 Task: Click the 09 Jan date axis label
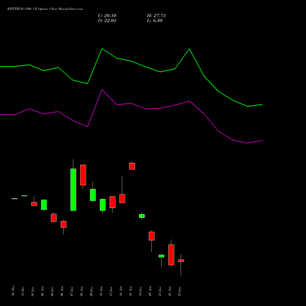point(91,291)
